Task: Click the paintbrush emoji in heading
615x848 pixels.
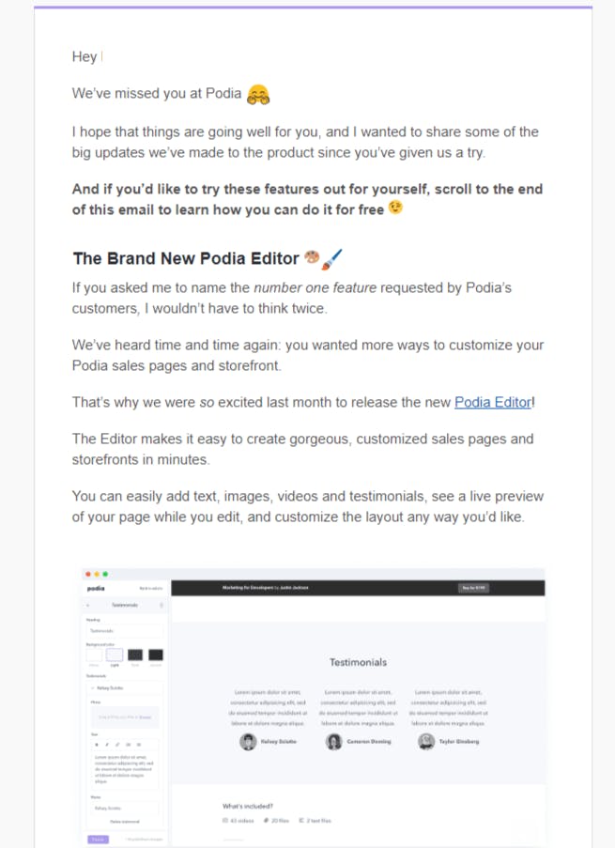Action: [331, 258]
